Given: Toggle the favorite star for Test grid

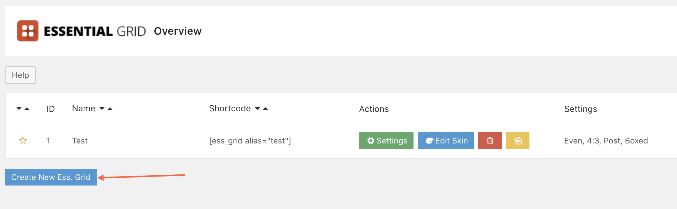Looking at the screenshot, I should pyautogui.click(x=23, y=141).
